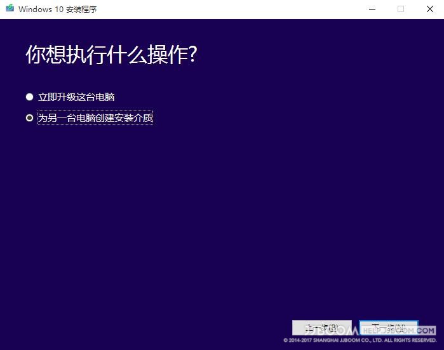The height and width of the screenshot is (350, 444).
Task: Minimize the Windows 10 安装程序 window
Action: click(x=372, y=9)
